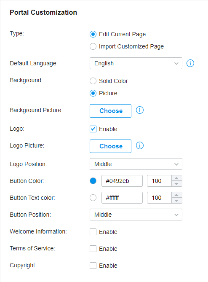Enable the Welcome Information checkbox

(93, 232)
